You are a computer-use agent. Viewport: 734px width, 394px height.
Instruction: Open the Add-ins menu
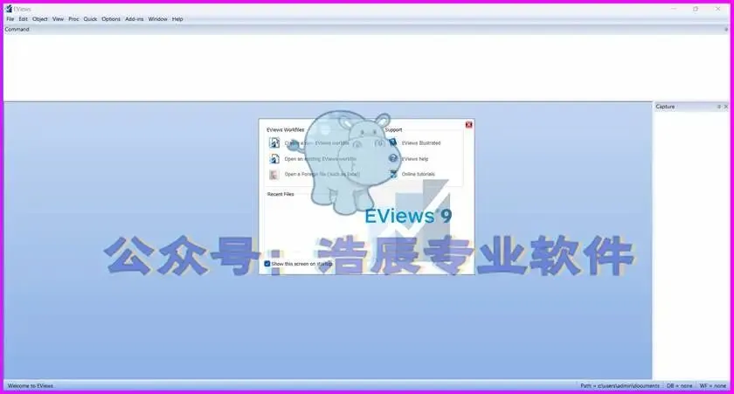point(135,19)
